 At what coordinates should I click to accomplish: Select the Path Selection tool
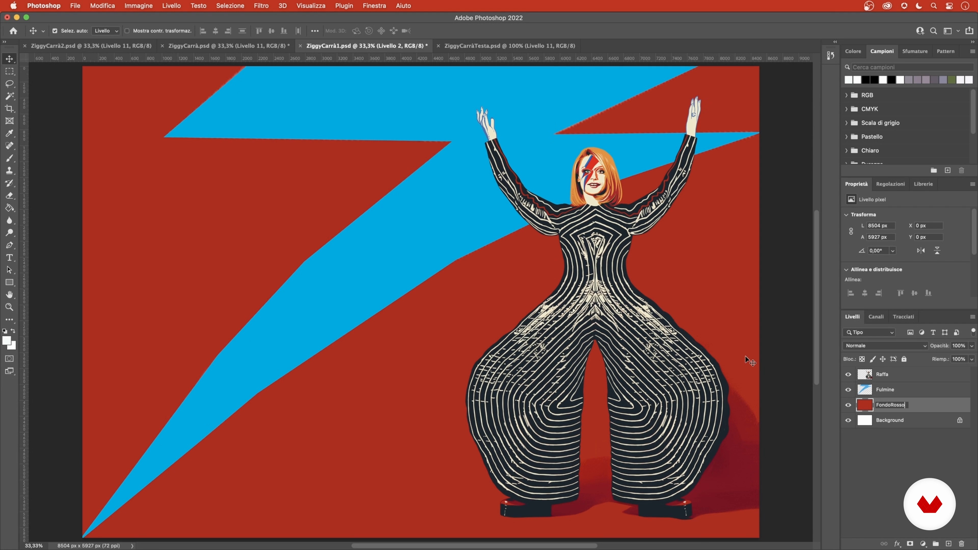point(9,270)
